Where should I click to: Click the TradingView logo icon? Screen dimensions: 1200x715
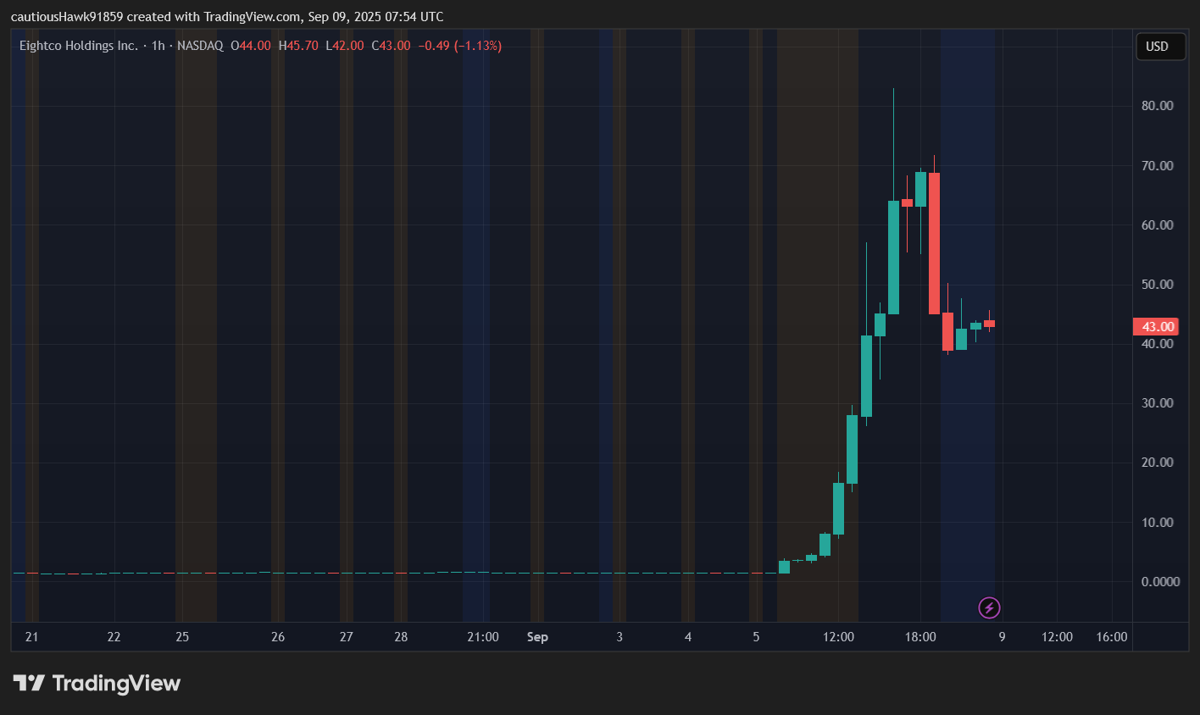pos(29,683)
